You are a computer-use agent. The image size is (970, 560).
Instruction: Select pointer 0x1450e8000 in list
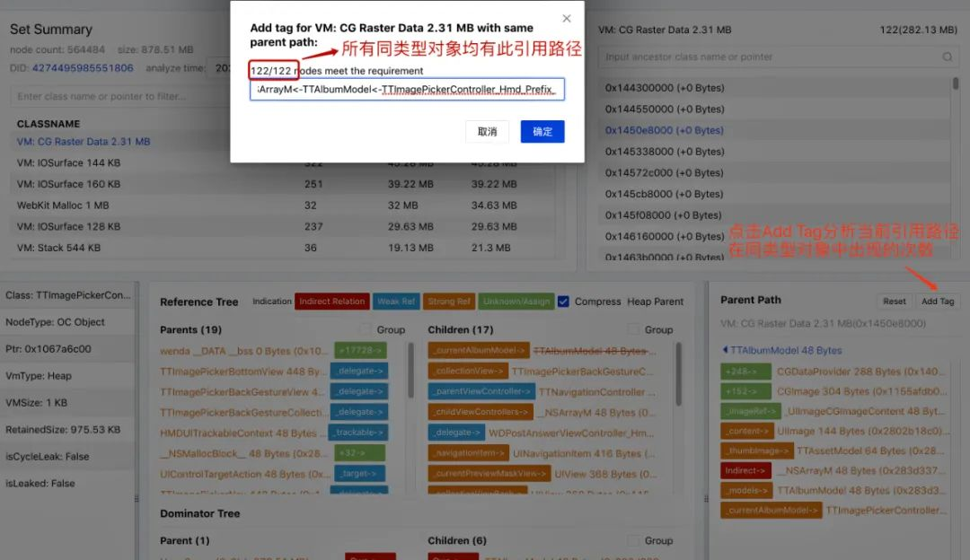point(773,130)
